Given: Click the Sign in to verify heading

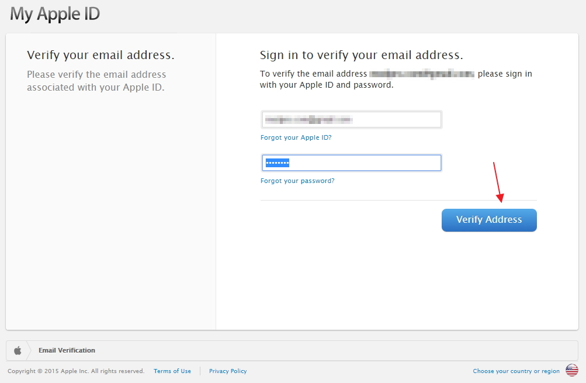Looking at the screenshot, I should pyautogui.click(x=362, y=56).
